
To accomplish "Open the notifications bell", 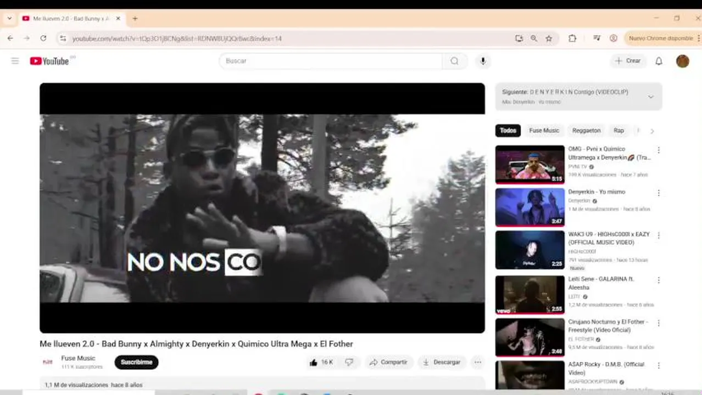I will (x=659, y=61).
